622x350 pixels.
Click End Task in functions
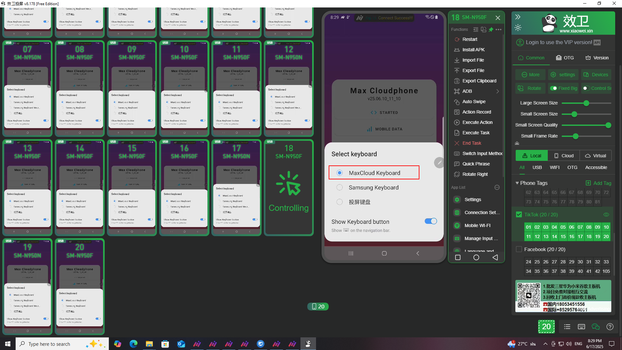(x=472, y=143)
